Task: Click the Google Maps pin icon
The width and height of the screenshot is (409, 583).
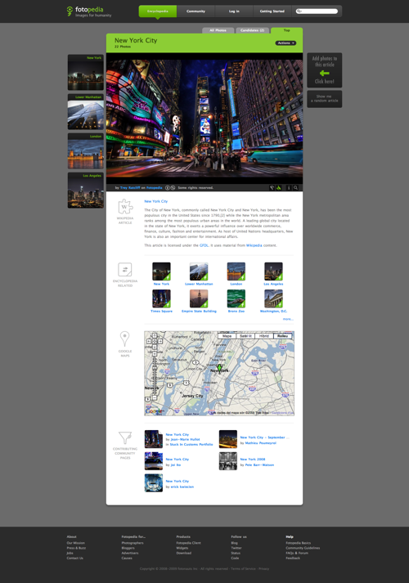Action: (125, 339)
